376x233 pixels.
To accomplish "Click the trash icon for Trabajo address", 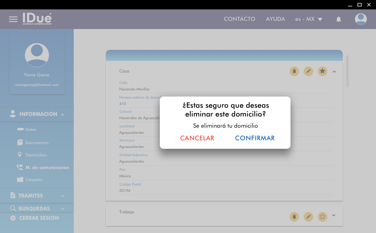I will coord(294,217).
